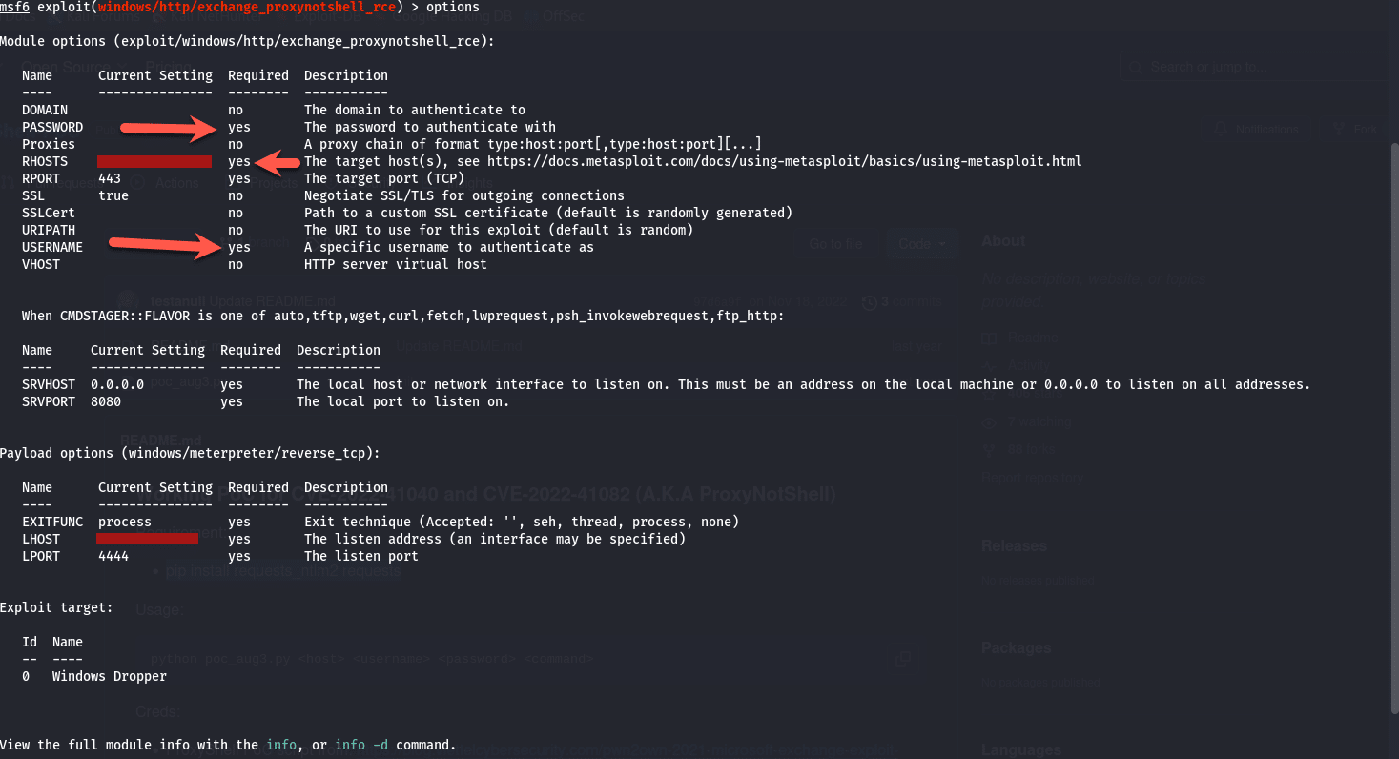Screen dimensions: 1399x759
Task: Click 'no' in the DOMAIN row
Action: 236,111
